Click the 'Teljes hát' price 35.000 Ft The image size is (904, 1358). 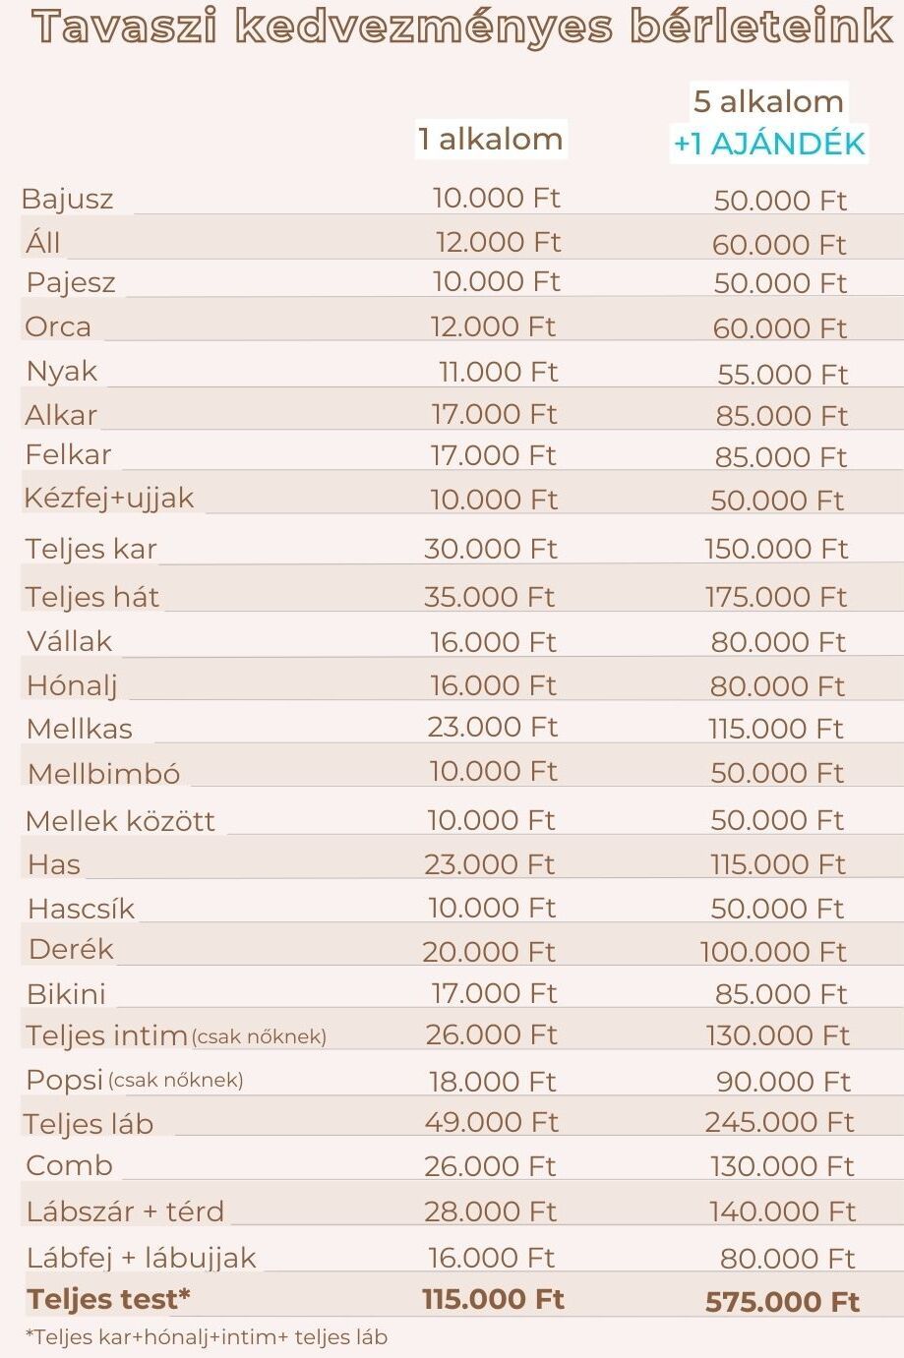pyautogui.click(x=489, y=597)
